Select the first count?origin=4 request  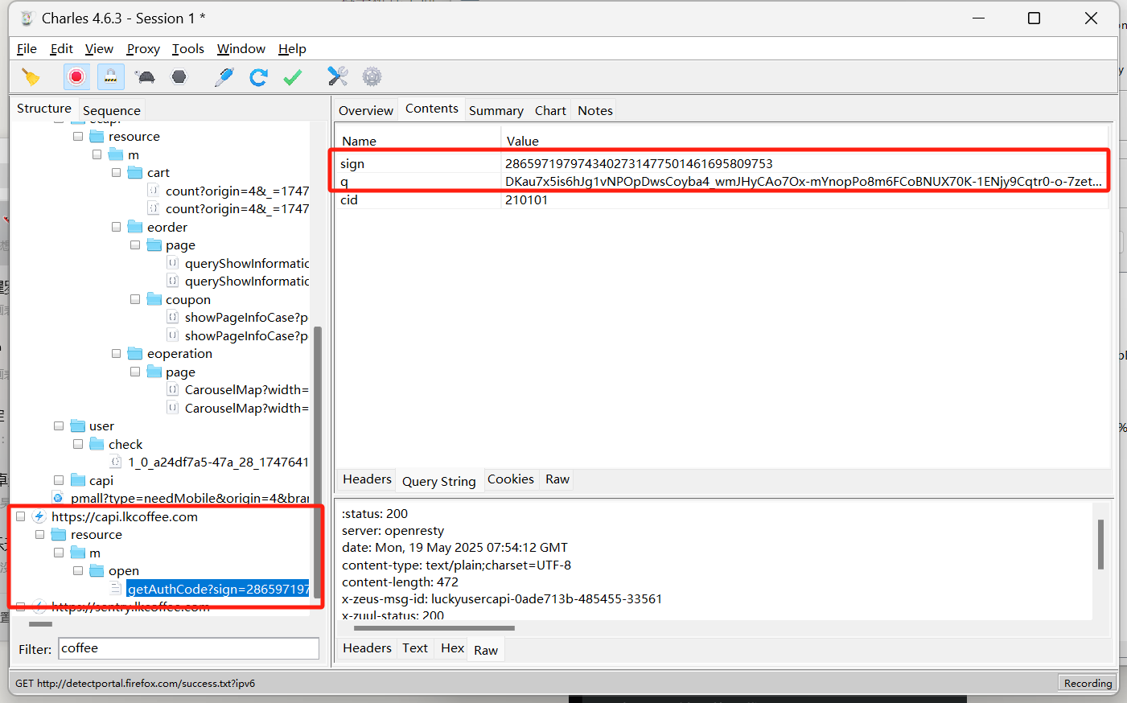(x=237, y=191)
